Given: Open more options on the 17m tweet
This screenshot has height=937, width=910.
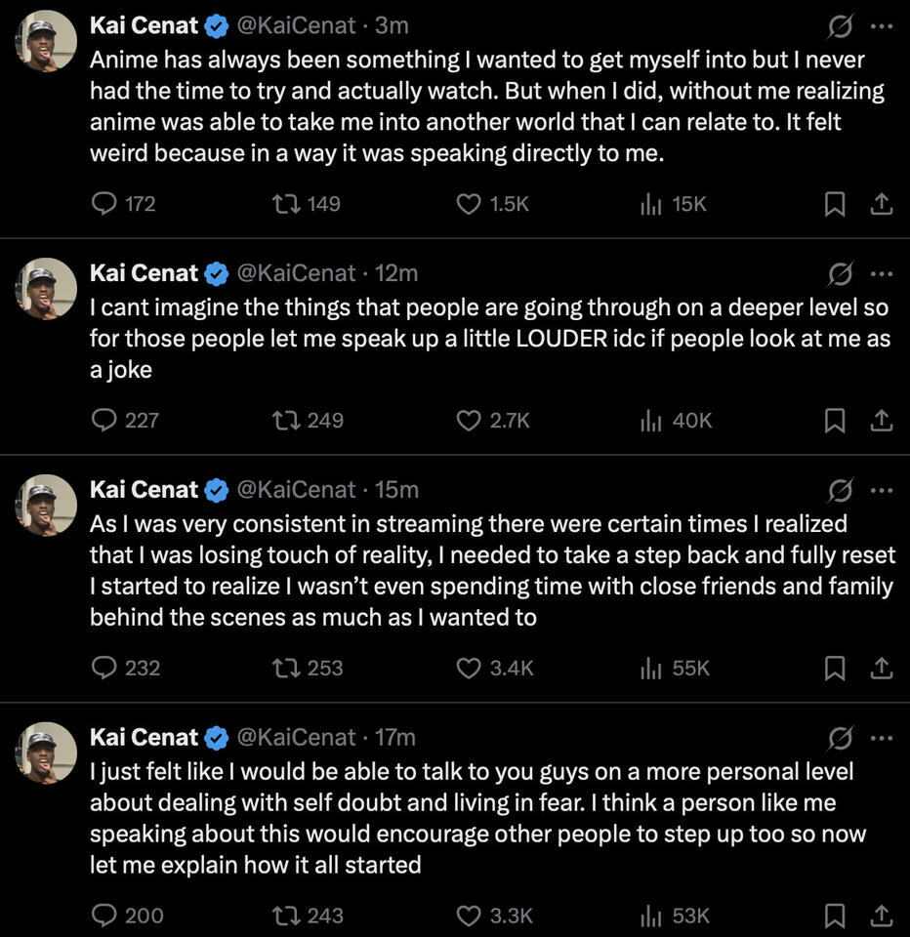Looking at the screenshot, I should click(882, 737).
